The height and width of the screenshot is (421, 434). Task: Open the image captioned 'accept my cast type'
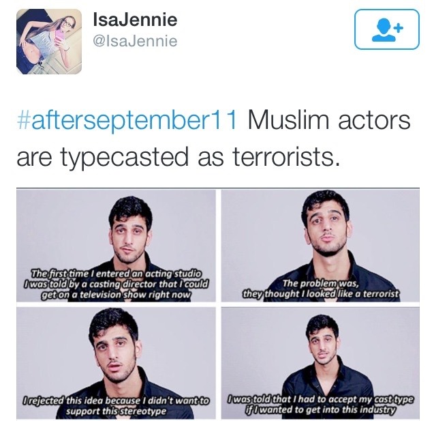point(320,363)
